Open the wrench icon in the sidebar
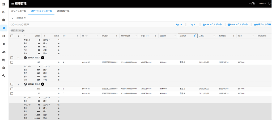Screen dimensions: 272x120 click(4, 76)
